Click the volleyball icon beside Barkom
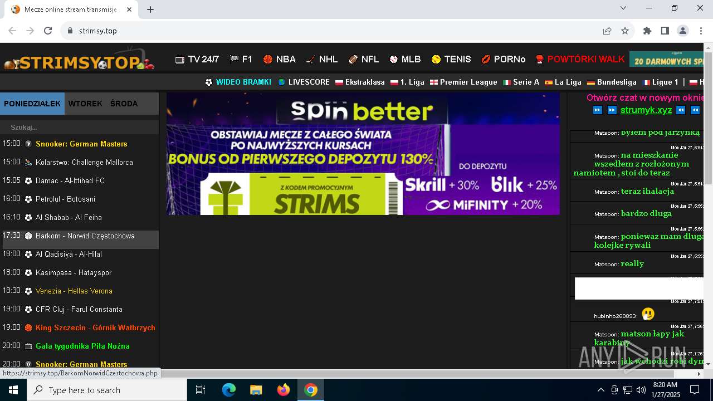 tap(28, 236)
